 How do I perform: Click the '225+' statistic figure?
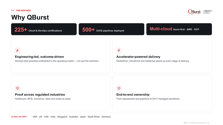coord(21,30)
